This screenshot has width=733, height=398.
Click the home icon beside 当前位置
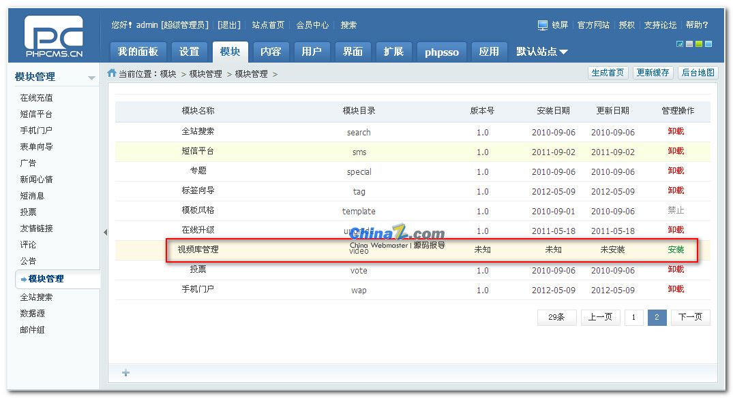112,73
